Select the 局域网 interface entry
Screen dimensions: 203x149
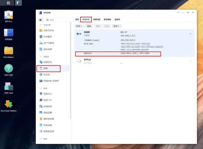tap(134, 43)
